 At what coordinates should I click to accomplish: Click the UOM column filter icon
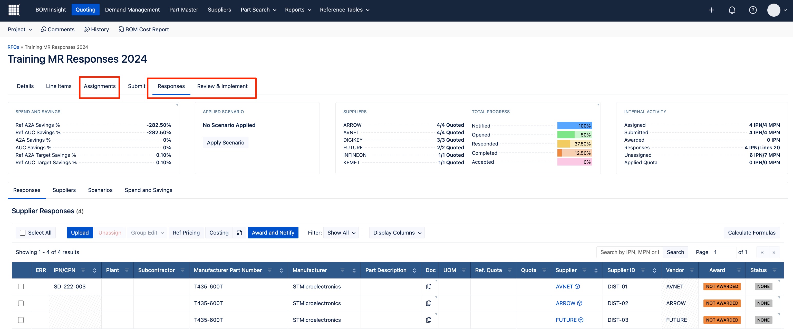pos(463,270)
